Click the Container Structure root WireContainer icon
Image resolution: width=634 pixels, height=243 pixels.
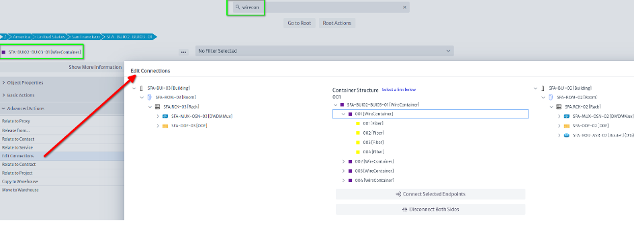click(x=342, y=104)
